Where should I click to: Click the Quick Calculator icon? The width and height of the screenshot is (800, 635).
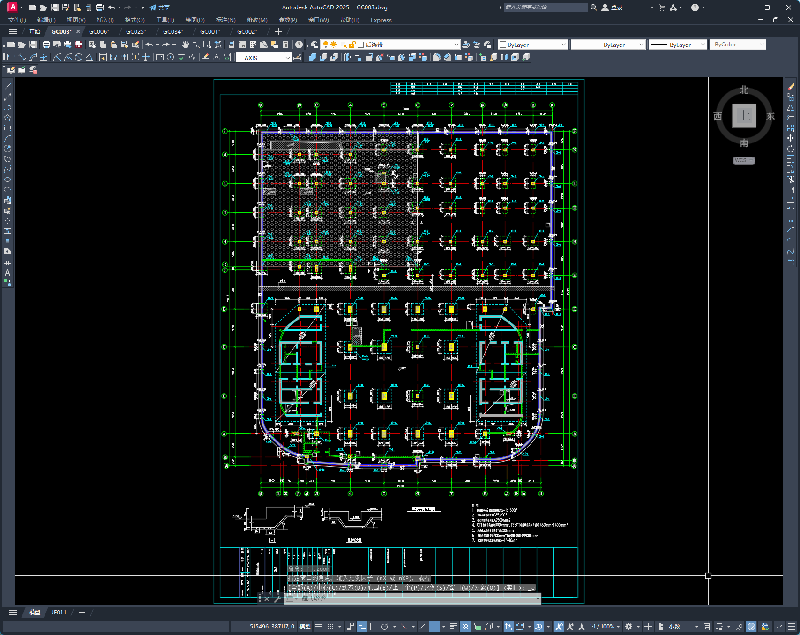tap(285, 45)
